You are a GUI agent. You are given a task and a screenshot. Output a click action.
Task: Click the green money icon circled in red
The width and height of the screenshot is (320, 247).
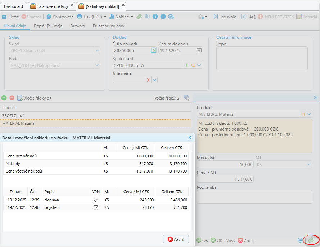(x=311, y=240)
